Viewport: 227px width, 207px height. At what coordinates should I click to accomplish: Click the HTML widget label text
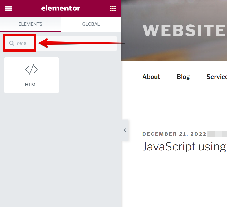(x=31, y=85)
